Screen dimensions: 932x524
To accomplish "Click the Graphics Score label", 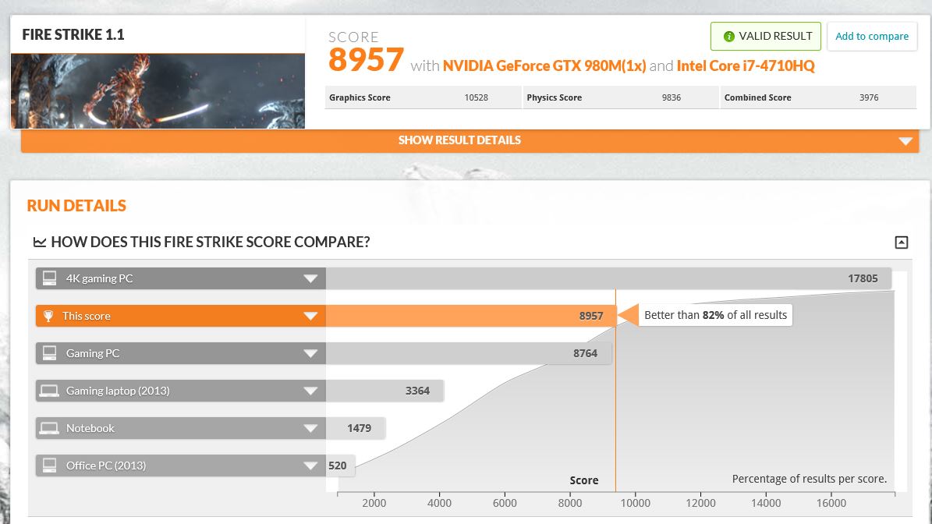I will tap(360, 97).
